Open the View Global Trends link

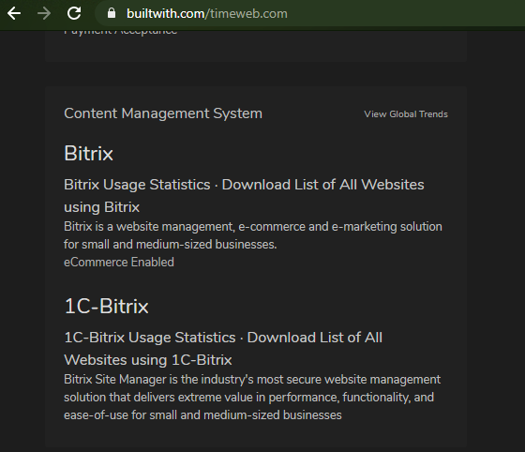tap(406, 114)
